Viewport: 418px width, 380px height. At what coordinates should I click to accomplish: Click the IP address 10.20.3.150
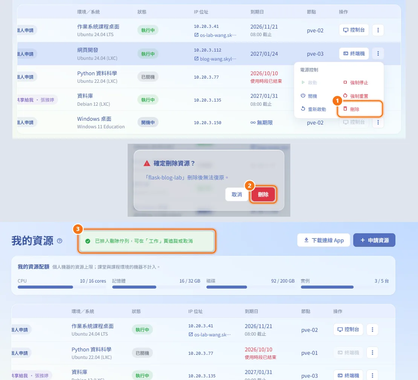207,123
